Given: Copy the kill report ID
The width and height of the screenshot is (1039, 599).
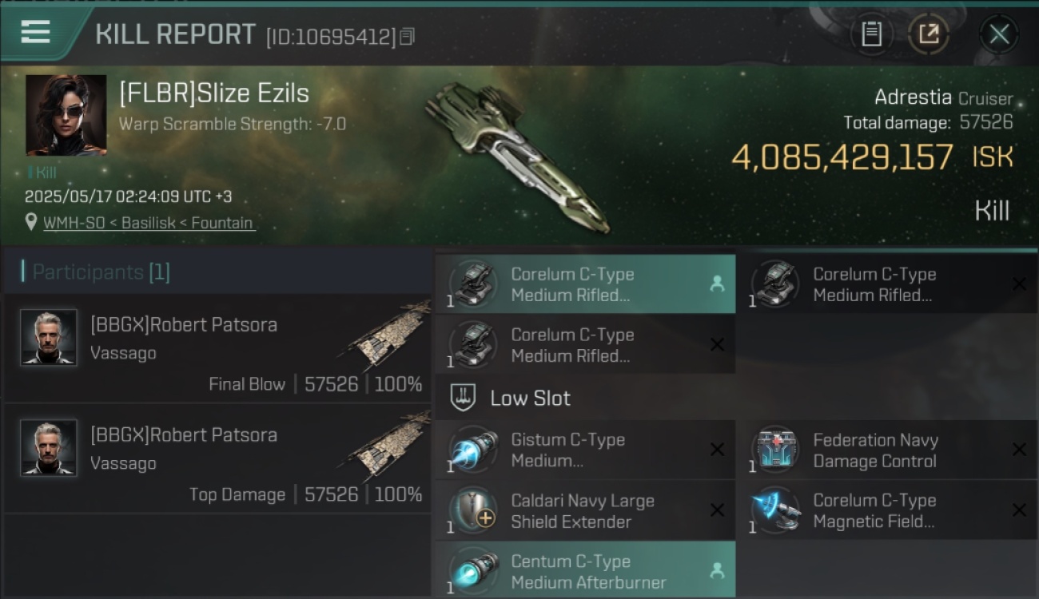Looking at the screenshot, I should point(408,37).
